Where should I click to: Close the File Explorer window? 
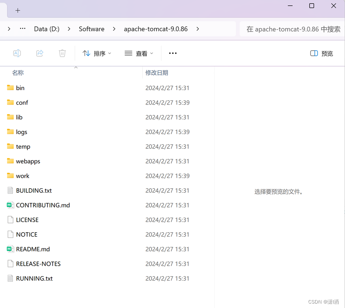(333, 6)
